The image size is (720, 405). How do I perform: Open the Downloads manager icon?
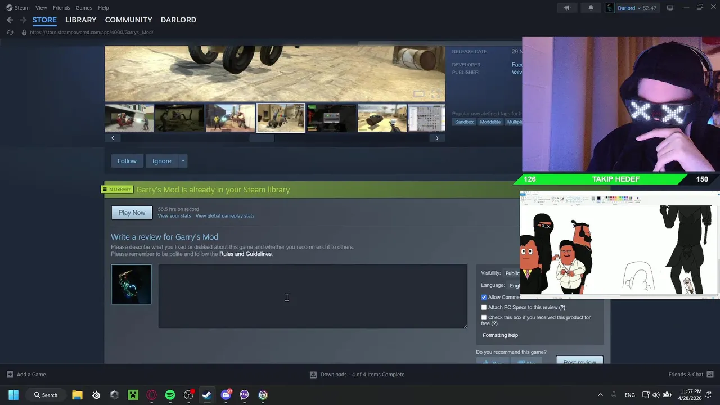click(313, 375)
